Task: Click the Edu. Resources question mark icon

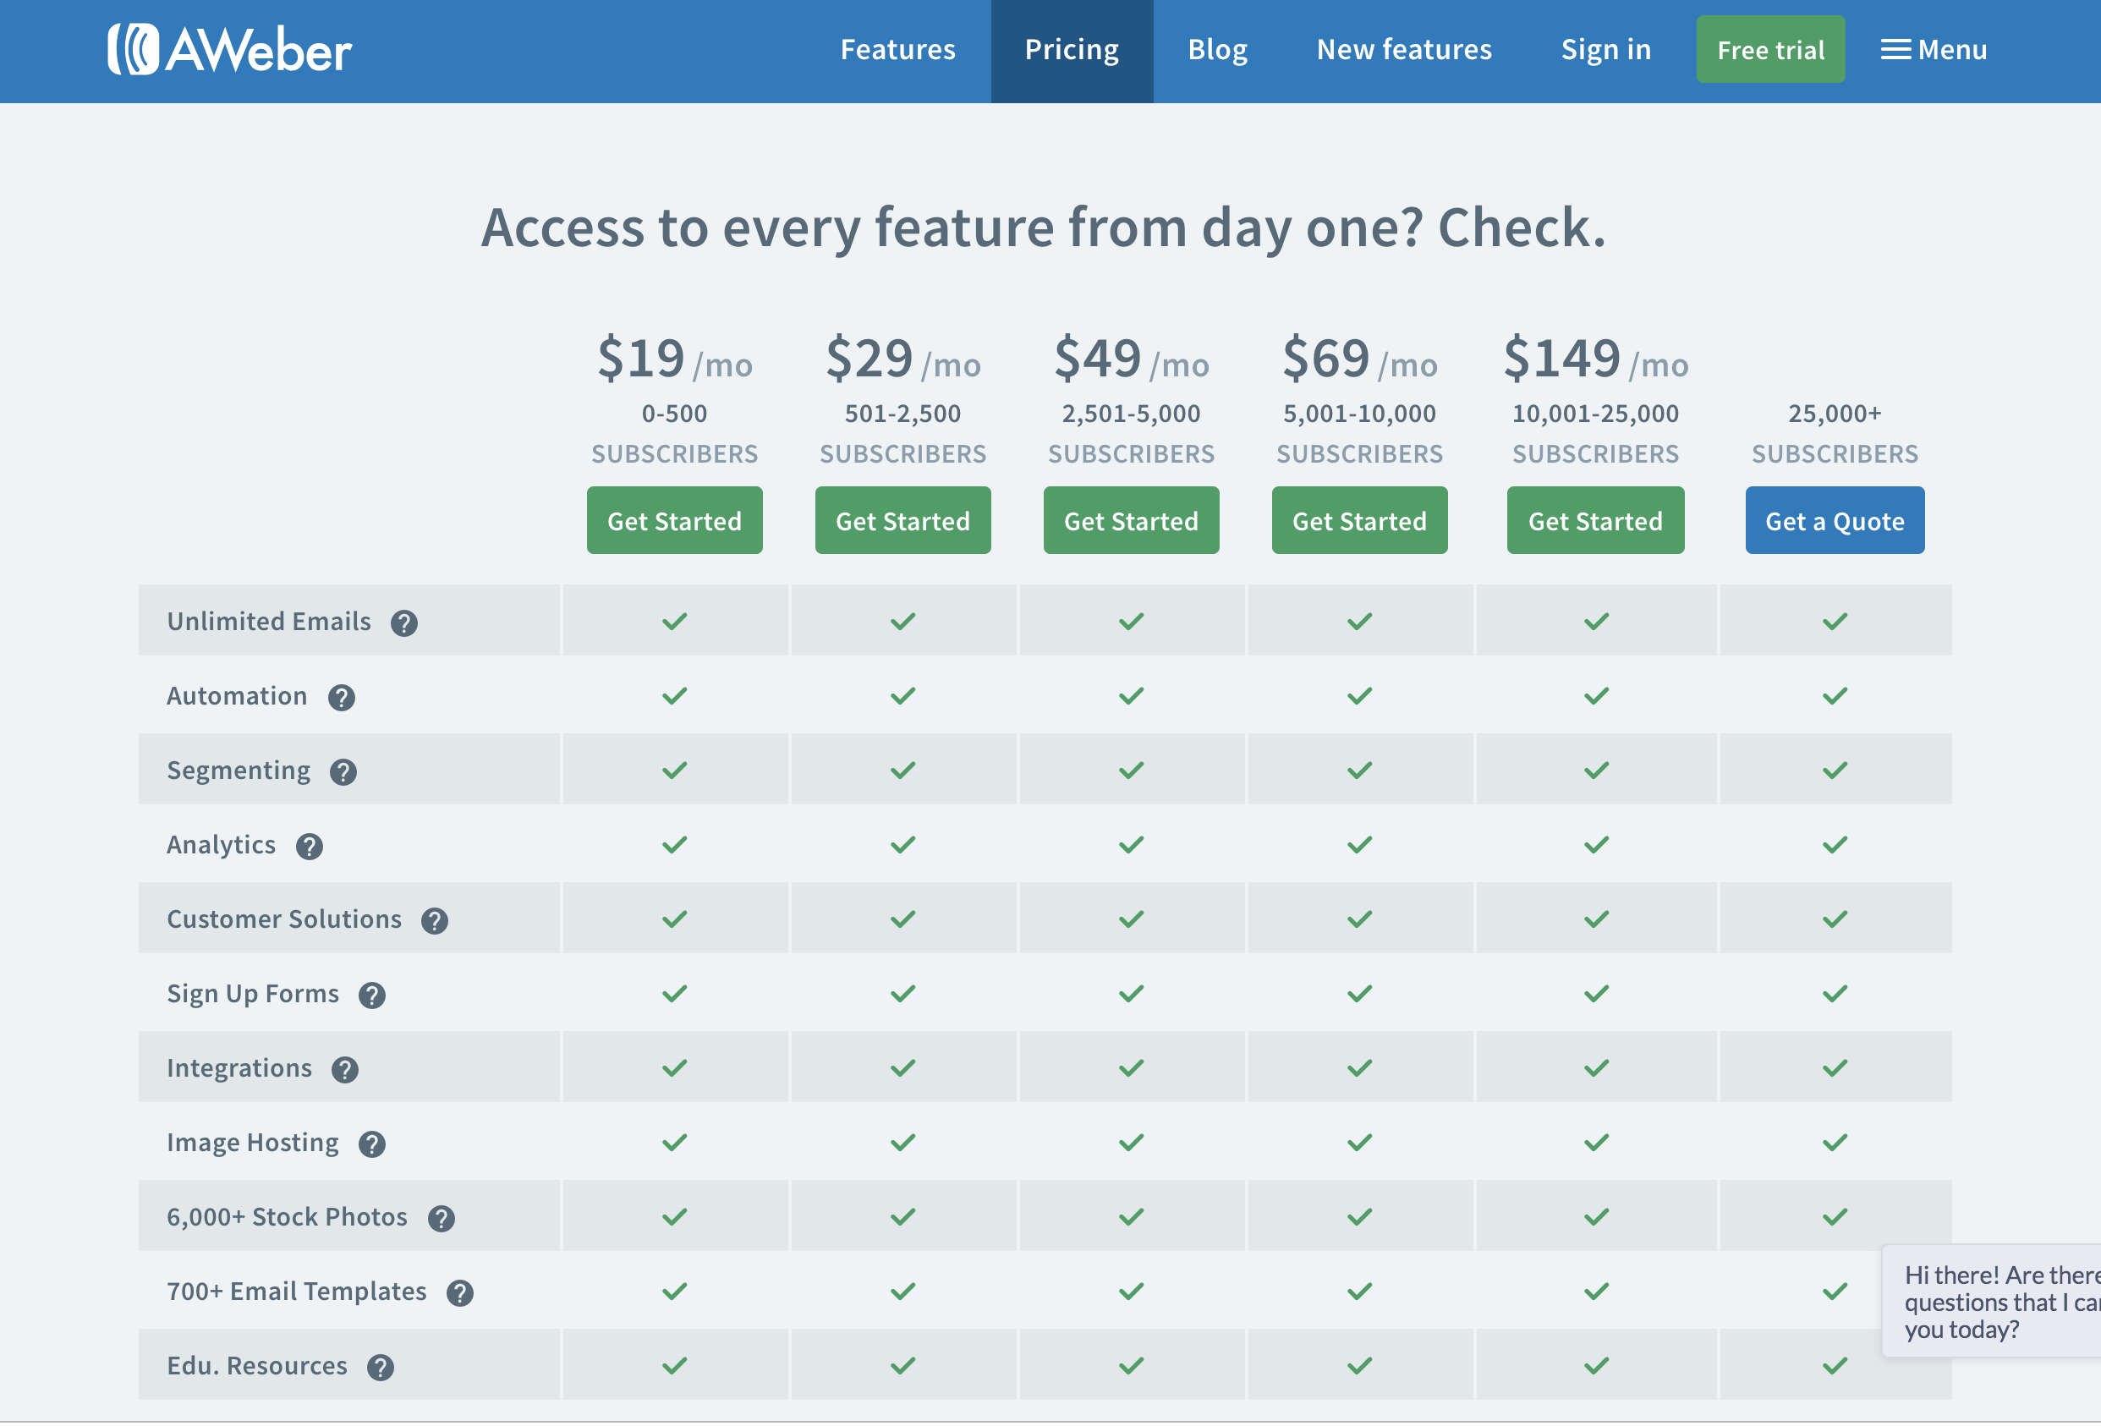Action: click(x=381, y=1368)
